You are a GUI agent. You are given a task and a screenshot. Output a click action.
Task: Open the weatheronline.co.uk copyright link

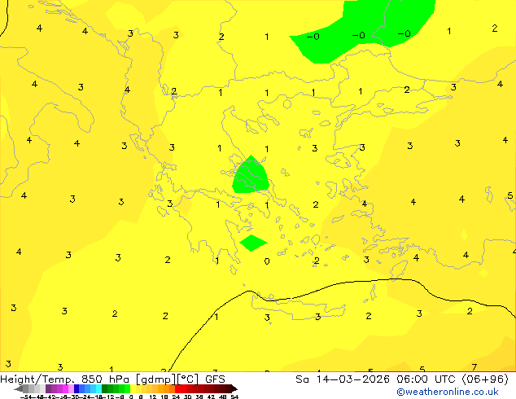447,392
